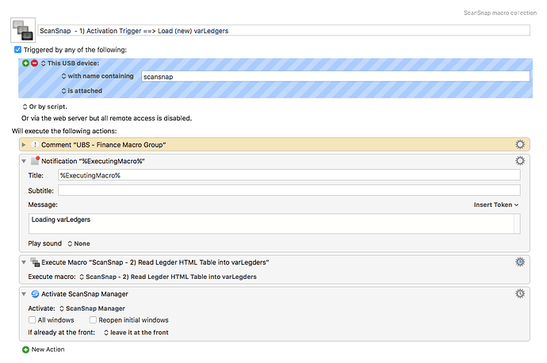Click the Execute Macro action icon
Viewport: 547px width, 363px height.
(x=35, y=262)
